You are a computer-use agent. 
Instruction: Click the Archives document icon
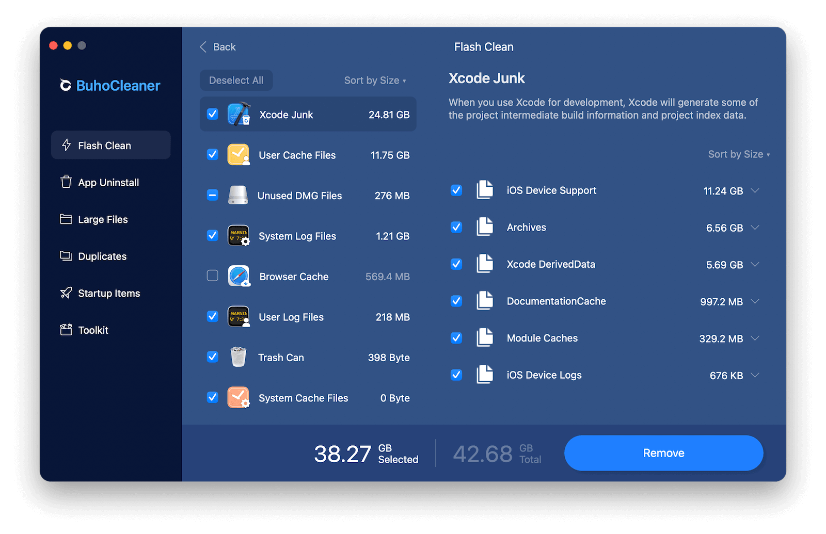coord(485,227)
